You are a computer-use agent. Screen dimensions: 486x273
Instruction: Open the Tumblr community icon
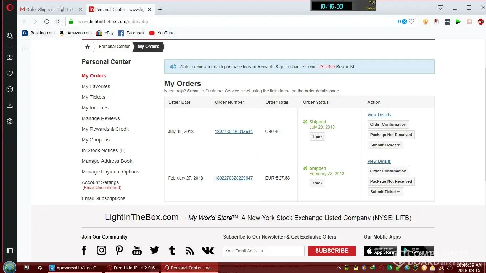(172, 250)
